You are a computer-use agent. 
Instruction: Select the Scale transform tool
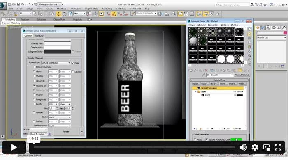click(x=70, y=14)
